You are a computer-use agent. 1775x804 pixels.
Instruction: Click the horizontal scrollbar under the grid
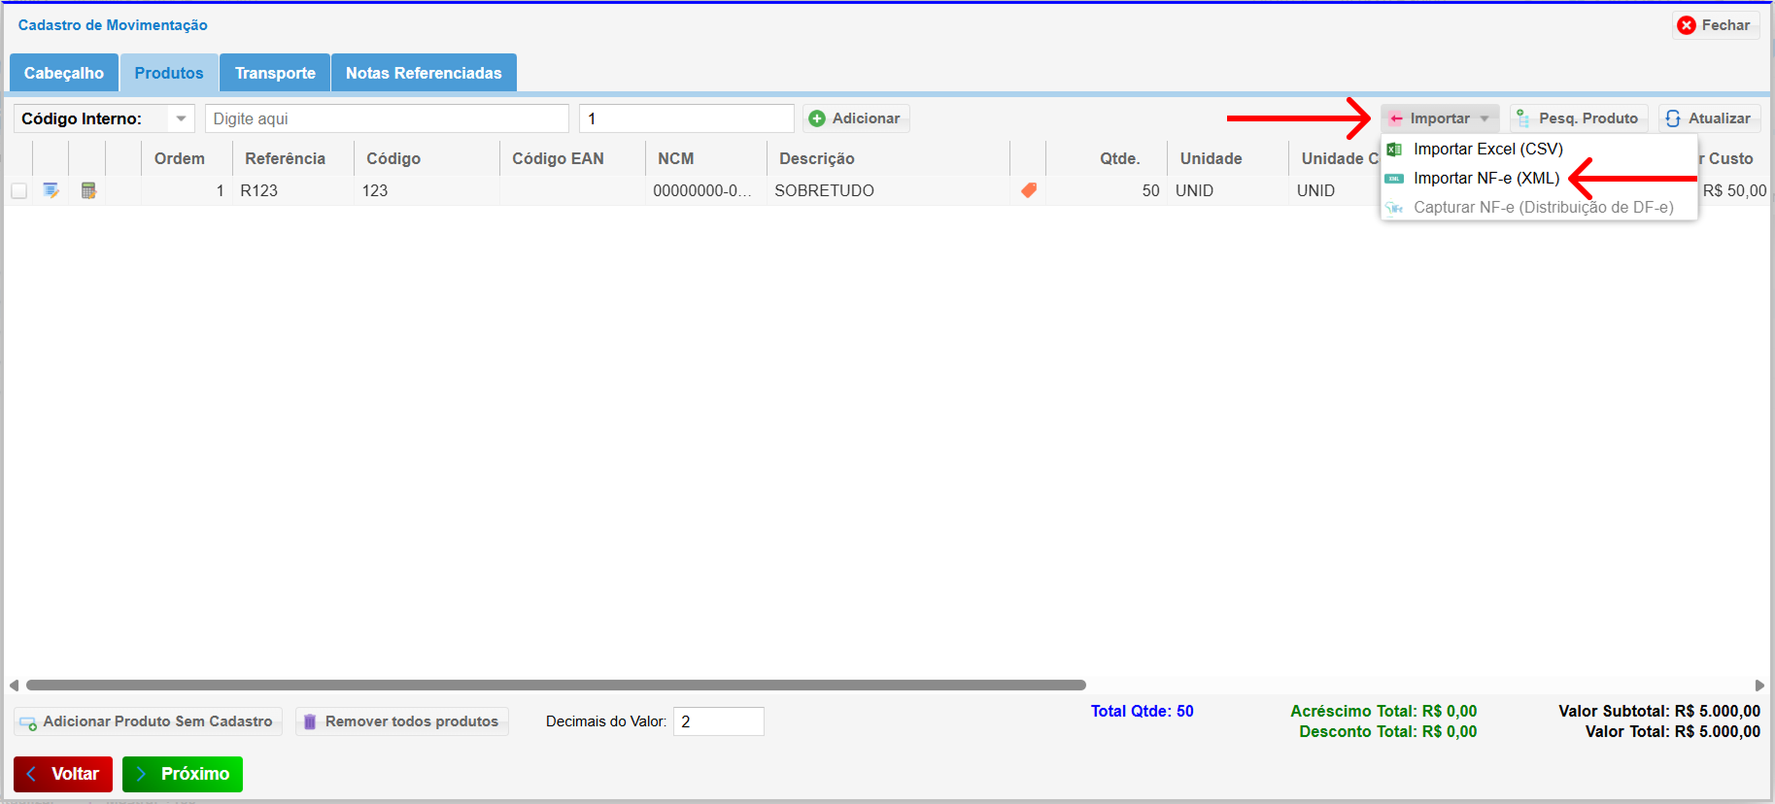tap(556, 685)
